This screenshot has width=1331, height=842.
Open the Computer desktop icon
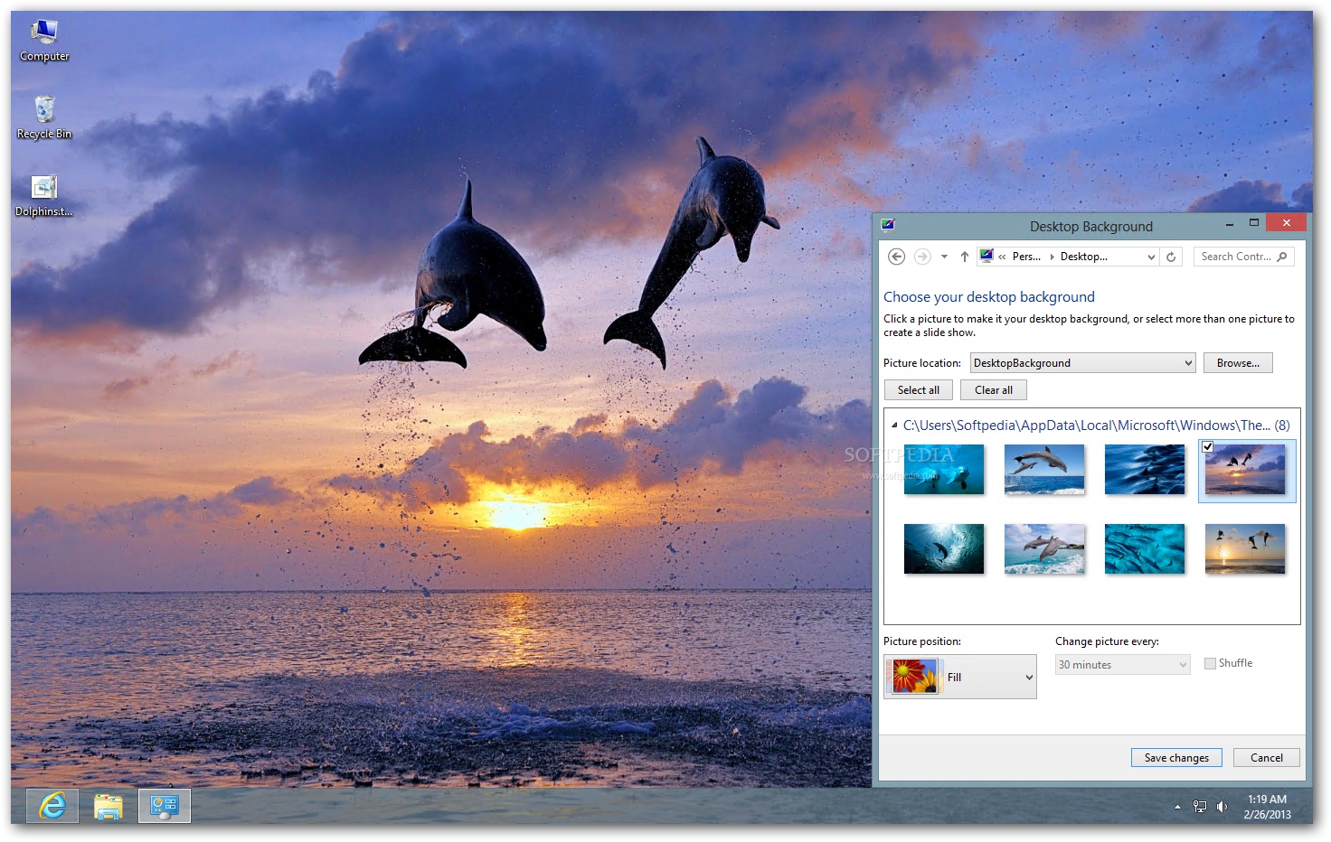pyautogui.click(x=44, y=41)
